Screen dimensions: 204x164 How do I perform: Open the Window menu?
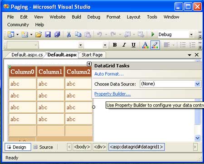coord(171,17)
